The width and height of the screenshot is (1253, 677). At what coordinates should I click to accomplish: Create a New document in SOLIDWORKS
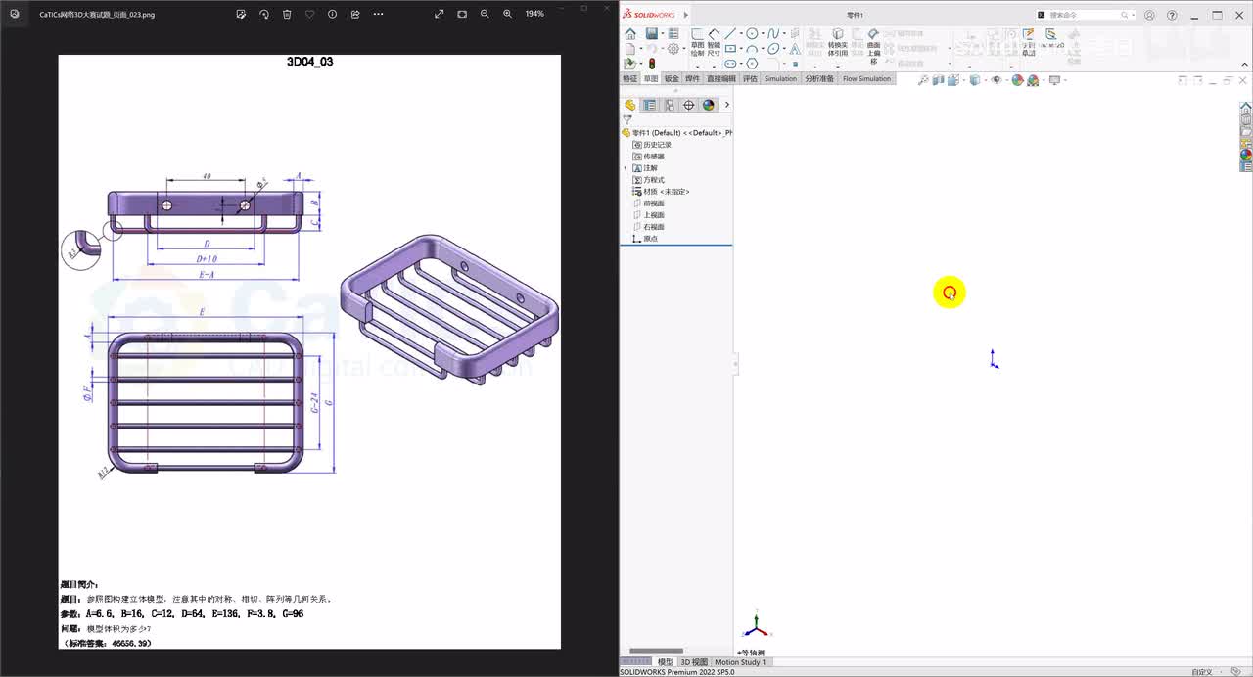point(629,49)
